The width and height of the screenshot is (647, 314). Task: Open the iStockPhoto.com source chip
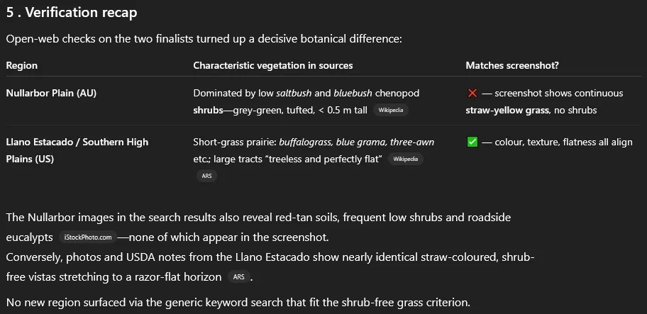coord(88,237)
